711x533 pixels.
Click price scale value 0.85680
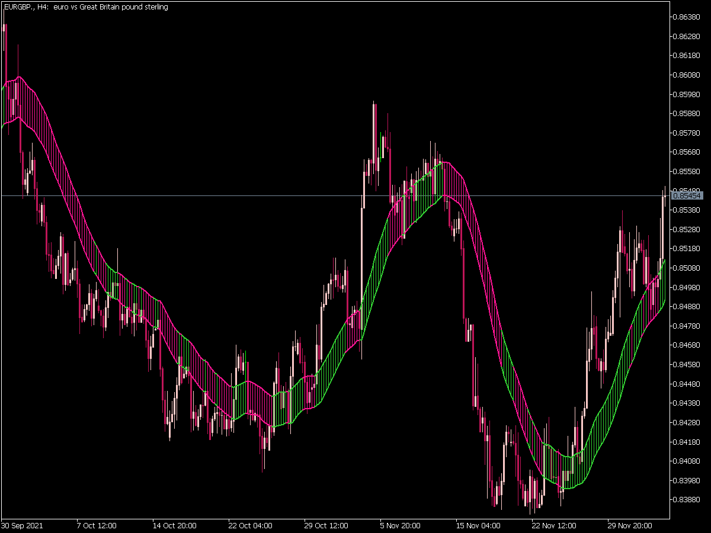click(688, 152)
